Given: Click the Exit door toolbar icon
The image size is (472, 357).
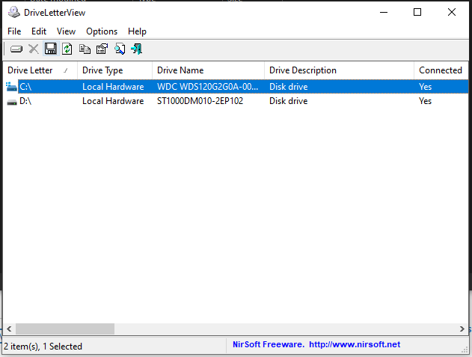Looking at the screenshot, I should [x=137, y=49].
